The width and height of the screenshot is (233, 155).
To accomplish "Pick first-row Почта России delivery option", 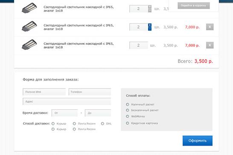I will pyautogui.click(x=74, y=123).
